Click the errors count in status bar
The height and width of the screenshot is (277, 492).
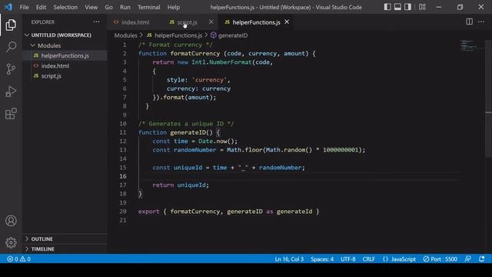(x=12, y=259)
